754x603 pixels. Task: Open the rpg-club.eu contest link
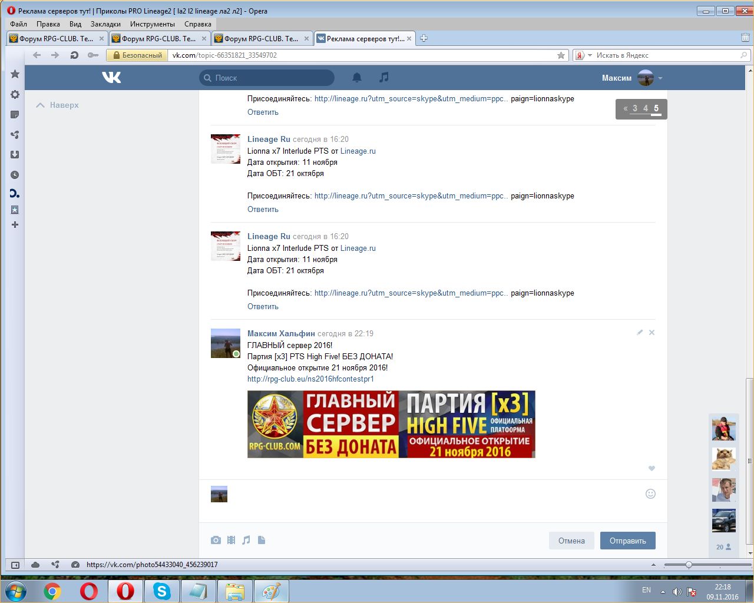click(x=310, y=379)
